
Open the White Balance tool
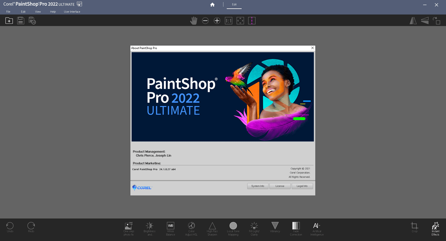(170, 229)
